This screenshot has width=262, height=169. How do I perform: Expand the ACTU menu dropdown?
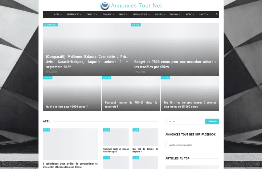[58, 14]
